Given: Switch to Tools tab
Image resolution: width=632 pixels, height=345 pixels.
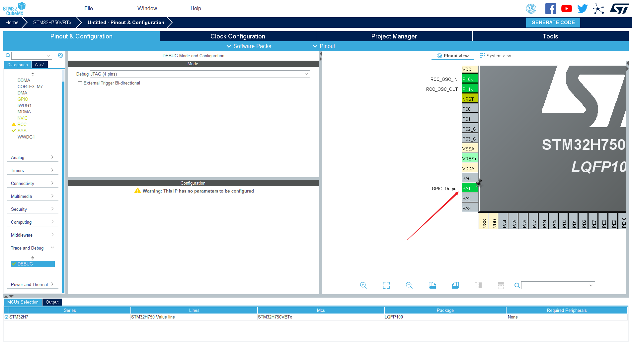Looking at the screenshot, I should 550,36.
